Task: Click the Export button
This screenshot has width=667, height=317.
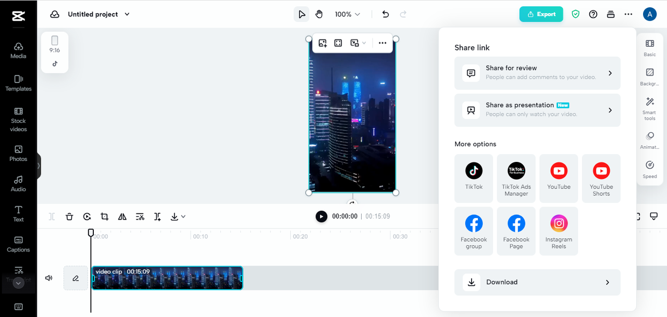Action: click(x=541, y=14)
